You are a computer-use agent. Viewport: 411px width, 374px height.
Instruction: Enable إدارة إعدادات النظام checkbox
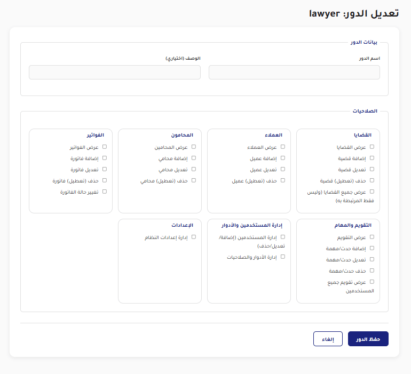194,237
